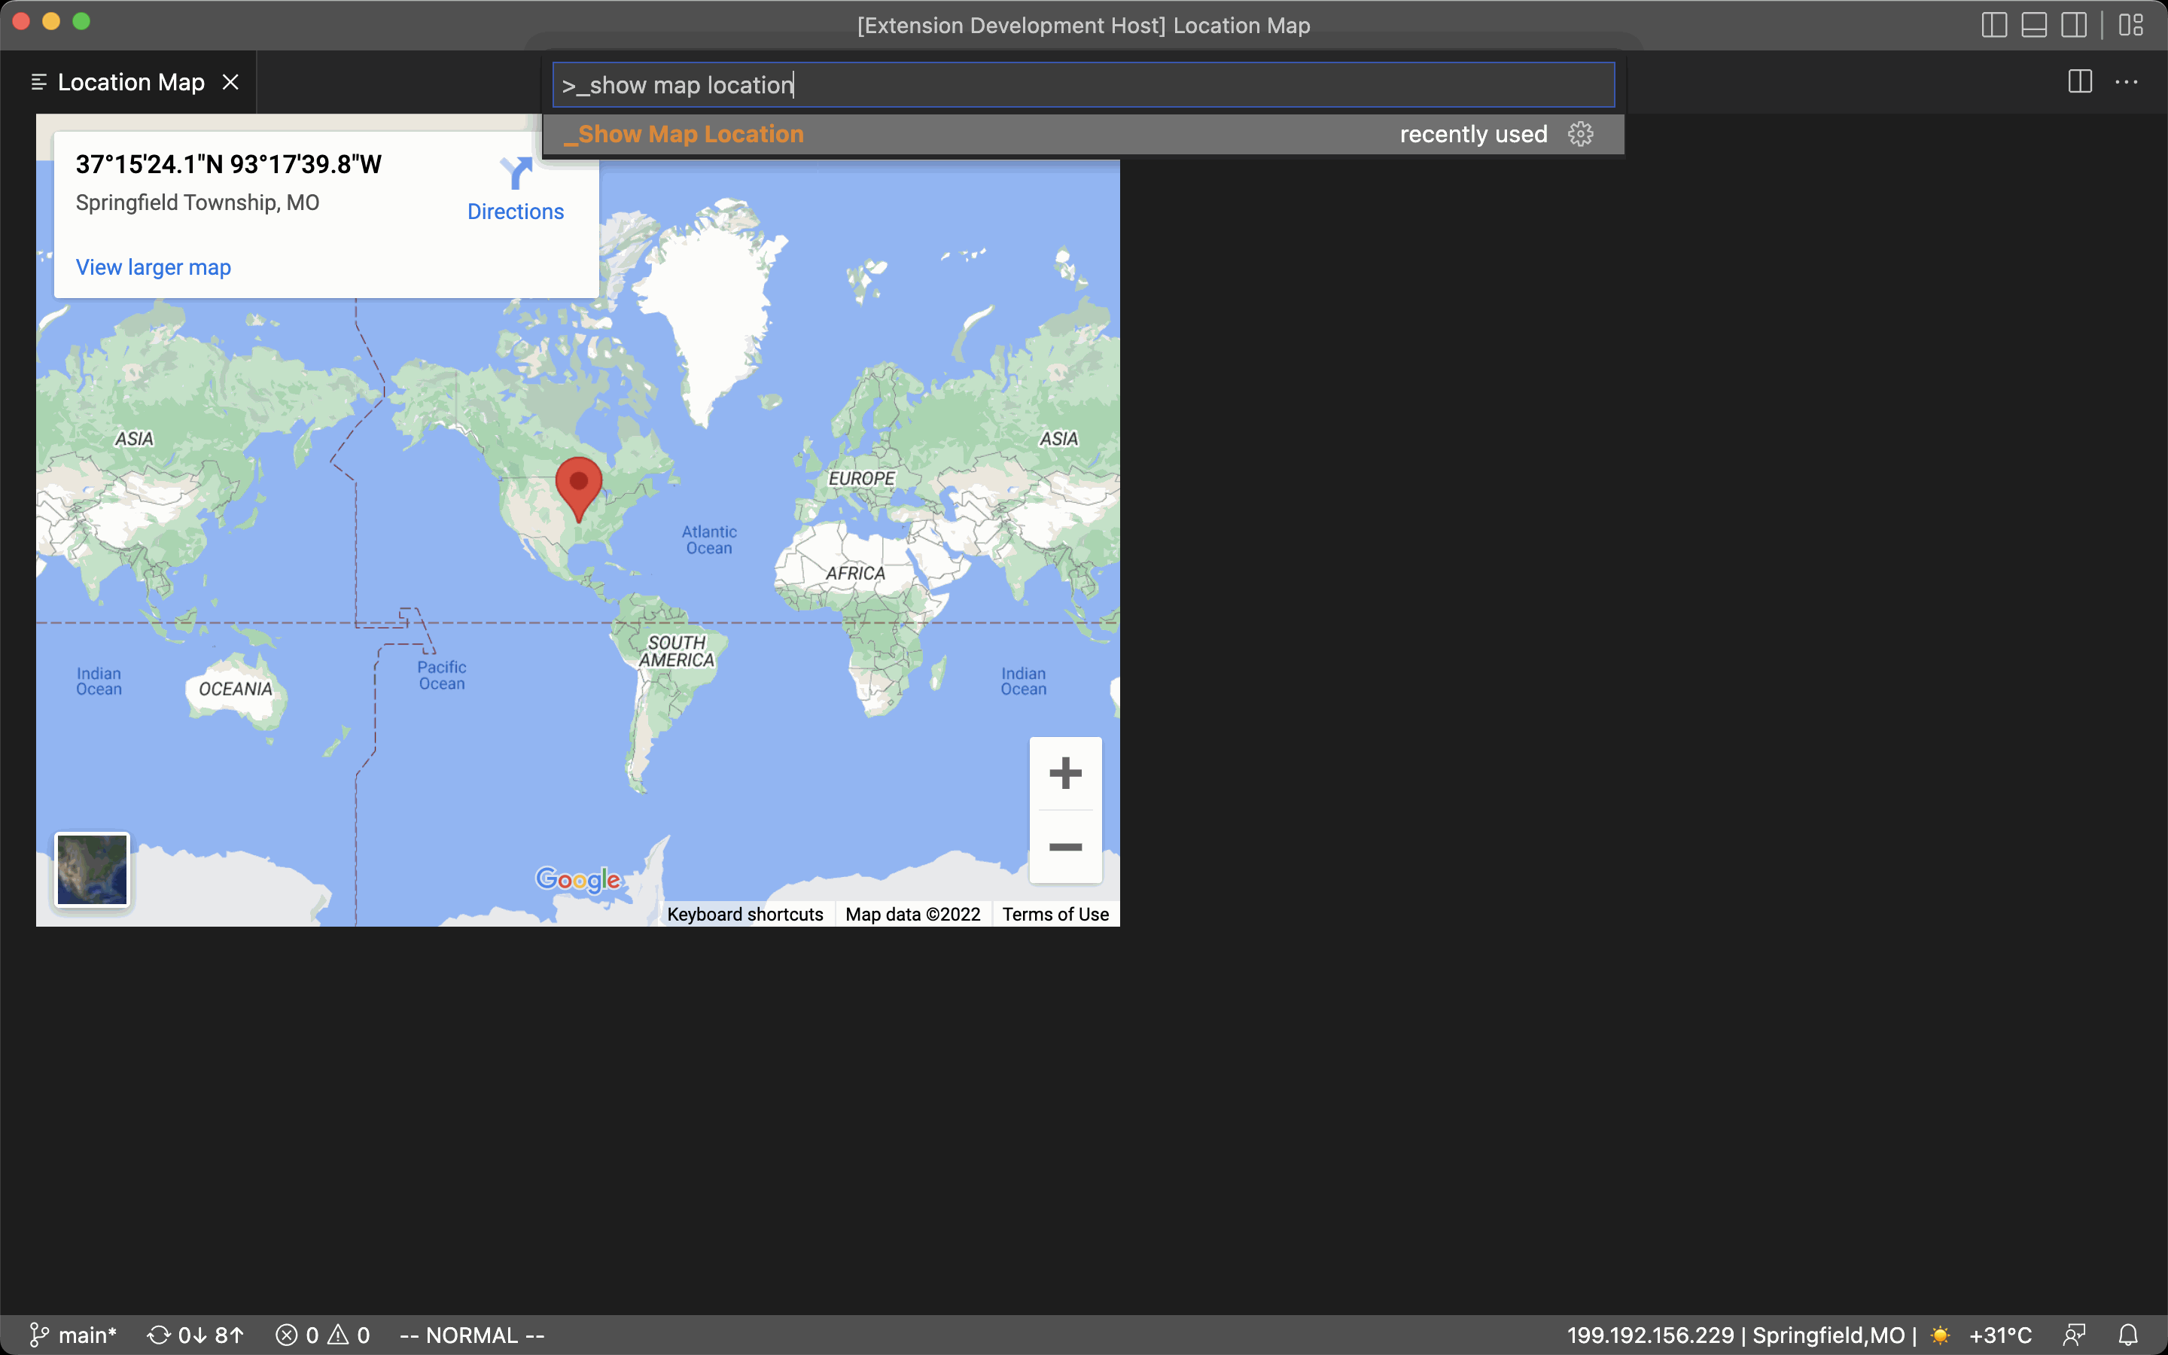This screenshot has height=1355, width=2168.
Task: Click the red map location pin
Action: [x=579, y=486]
